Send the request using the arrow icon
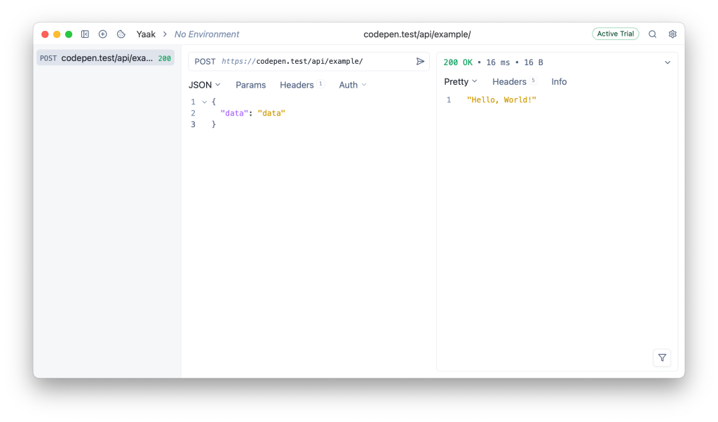This screenshot has width=718, height=422. click(x=419, y=61)
